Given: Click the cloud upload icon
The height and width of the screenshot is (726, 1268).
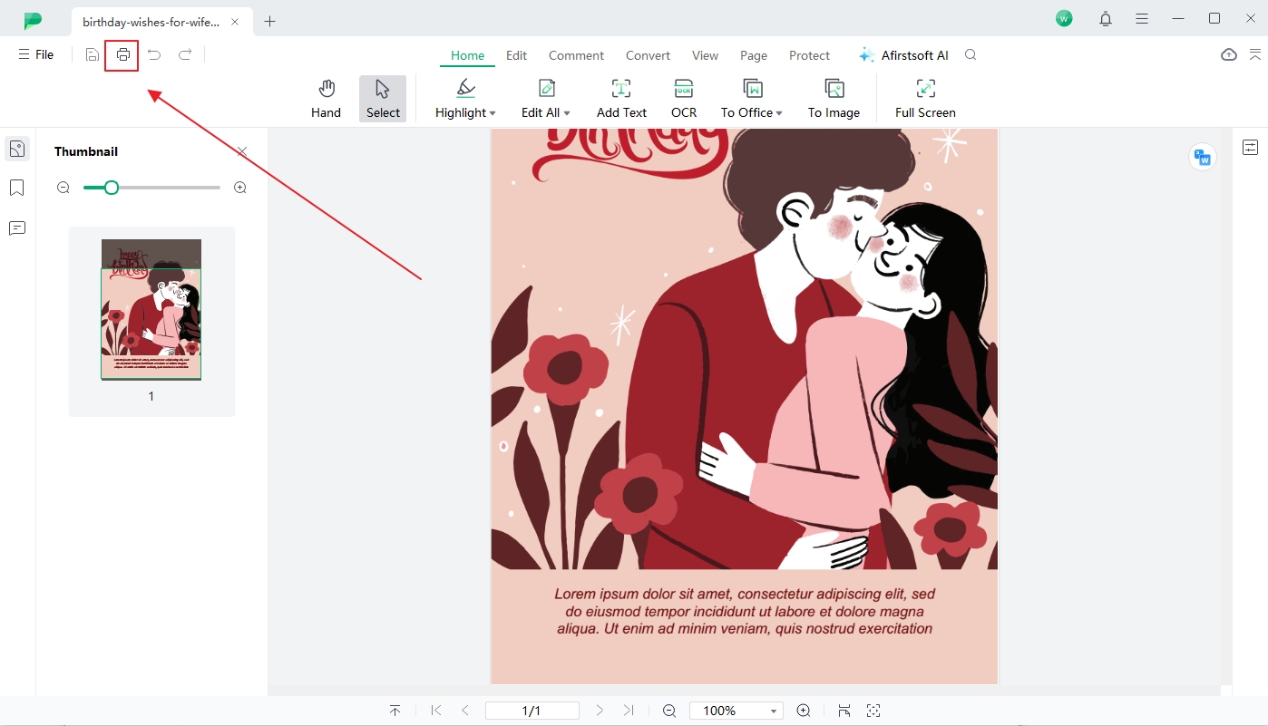Looking at the screenshot, I should click(1229, 55).
